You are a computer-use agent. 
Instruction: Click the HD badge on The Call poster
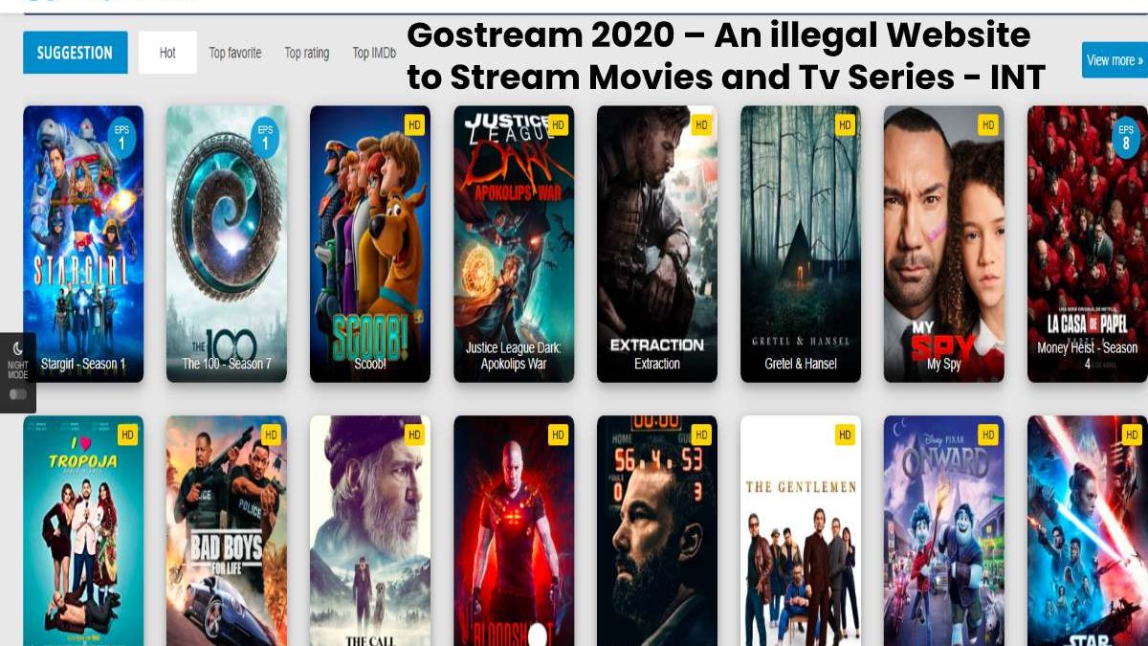click(414, 434)
